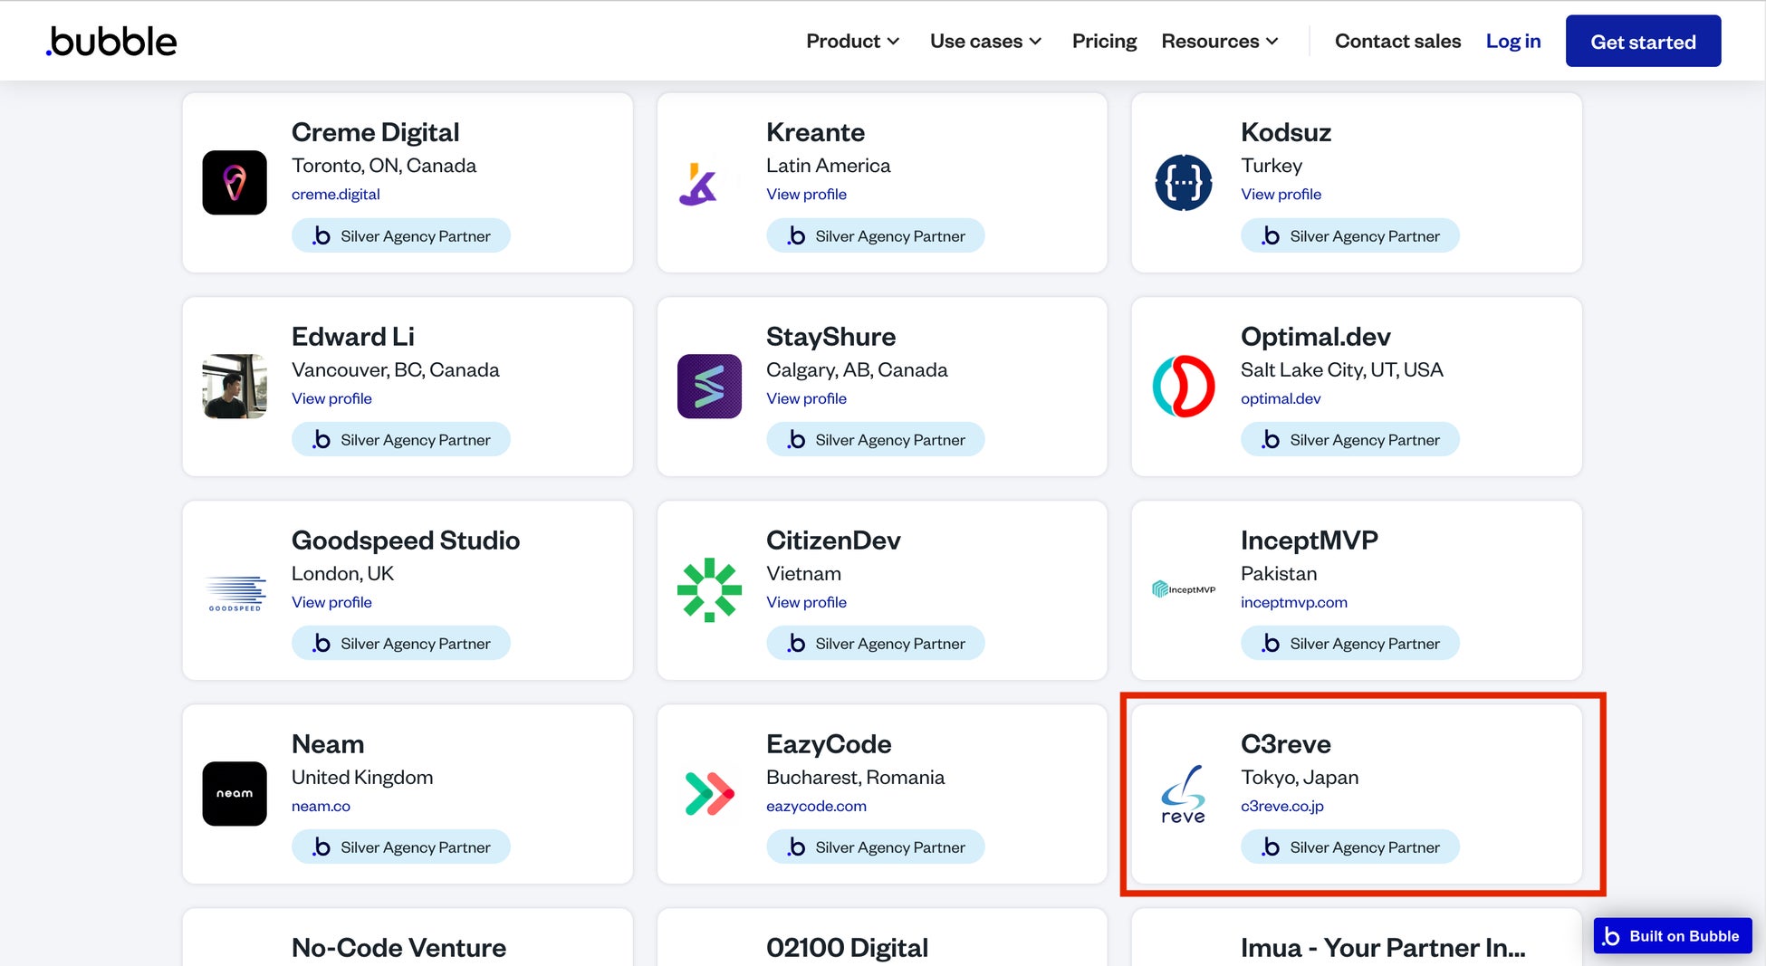
Task: Expand the Product dropdown menu
Action: [x=852, y=42]
